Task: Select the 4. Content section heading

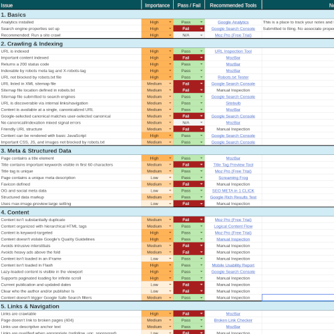Action: pos(15,212)
